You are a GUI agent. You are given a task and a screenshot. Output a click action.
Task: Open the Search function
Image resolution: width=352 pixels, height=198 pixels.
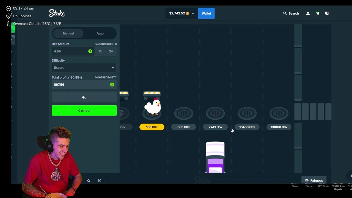(x=291, y=13)
